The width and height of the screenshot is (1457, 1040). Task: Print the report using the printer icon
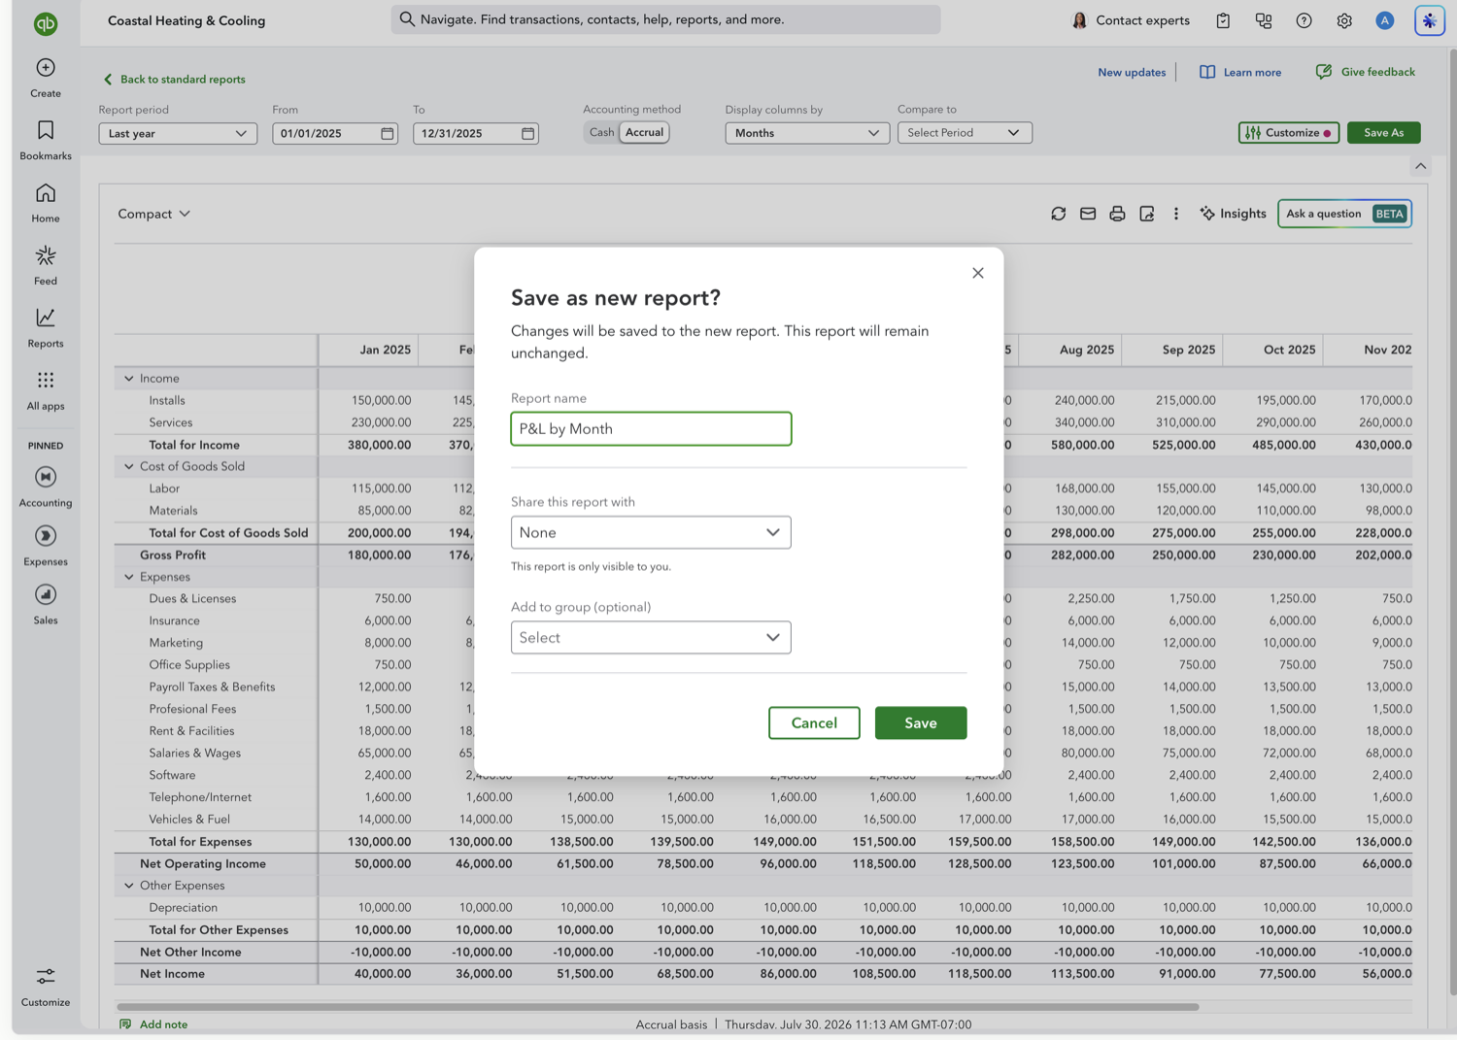pos(1117,214)
